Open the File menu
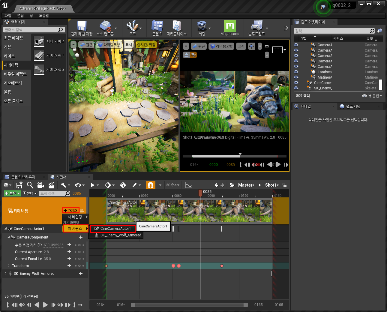The image size is (387, 312). click(x=8, y=16)
